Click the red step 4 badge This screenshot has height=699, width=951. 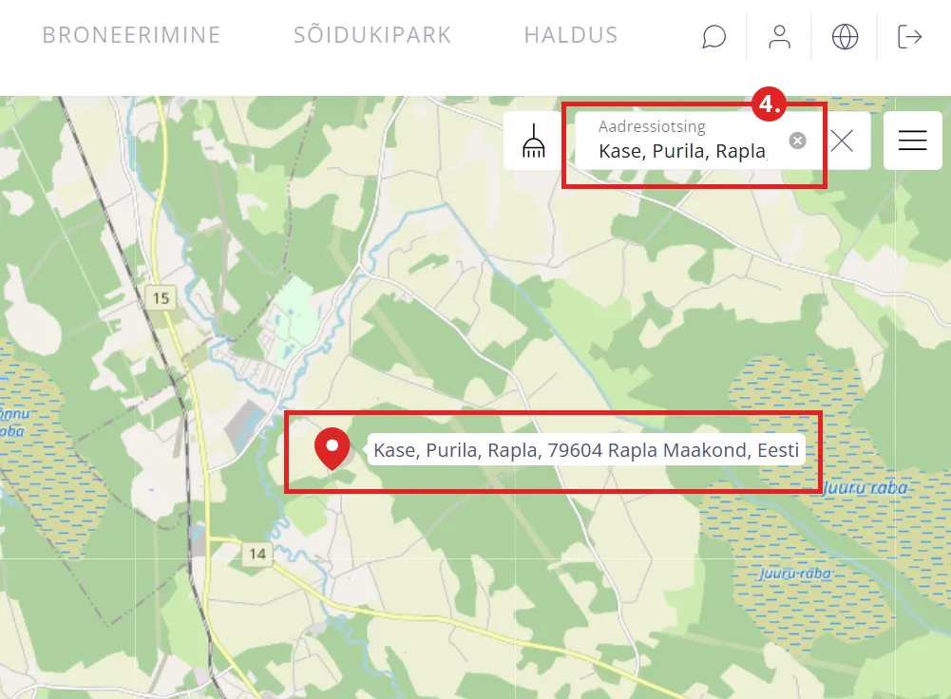pos(769,104)
